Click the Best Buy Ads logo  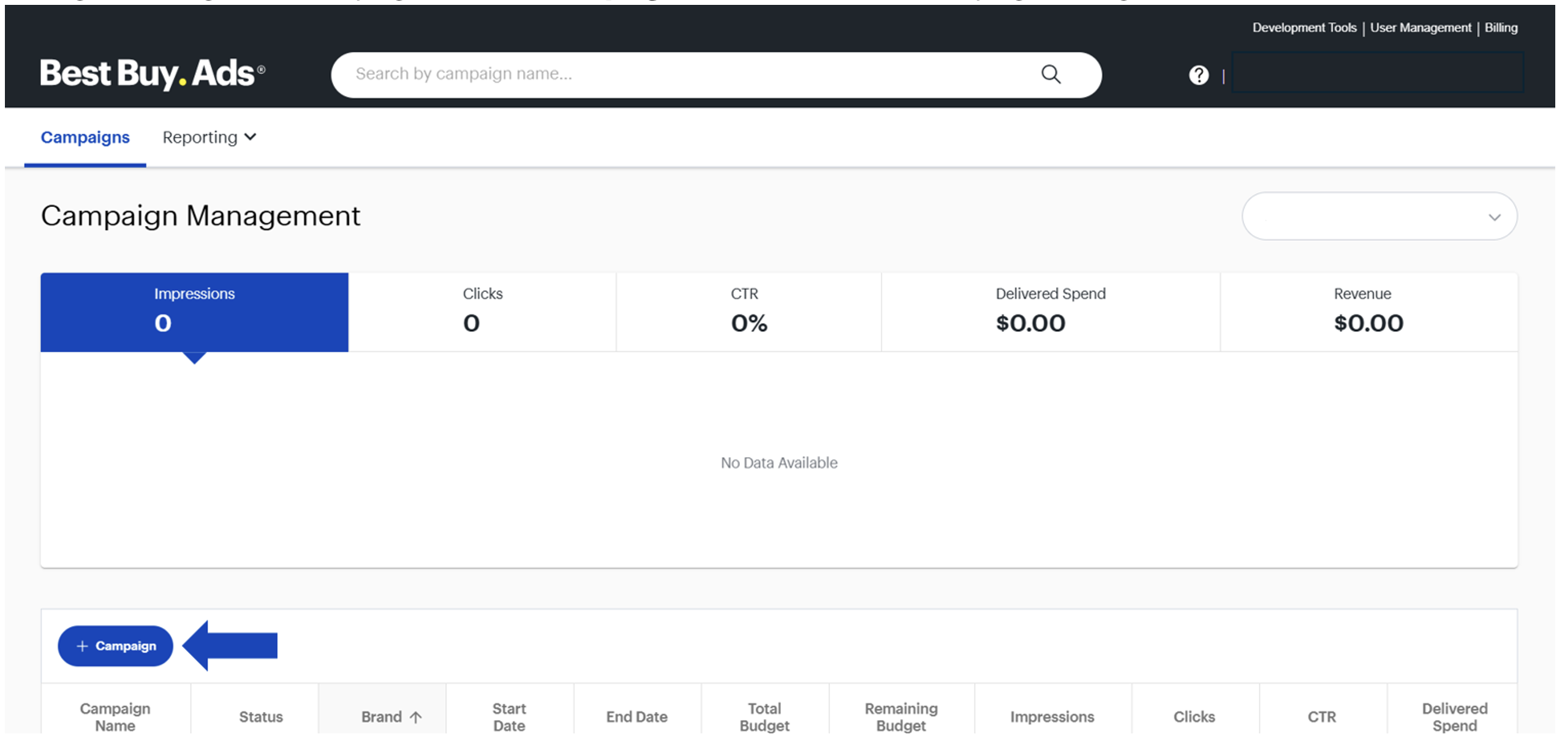pos(153,73)
